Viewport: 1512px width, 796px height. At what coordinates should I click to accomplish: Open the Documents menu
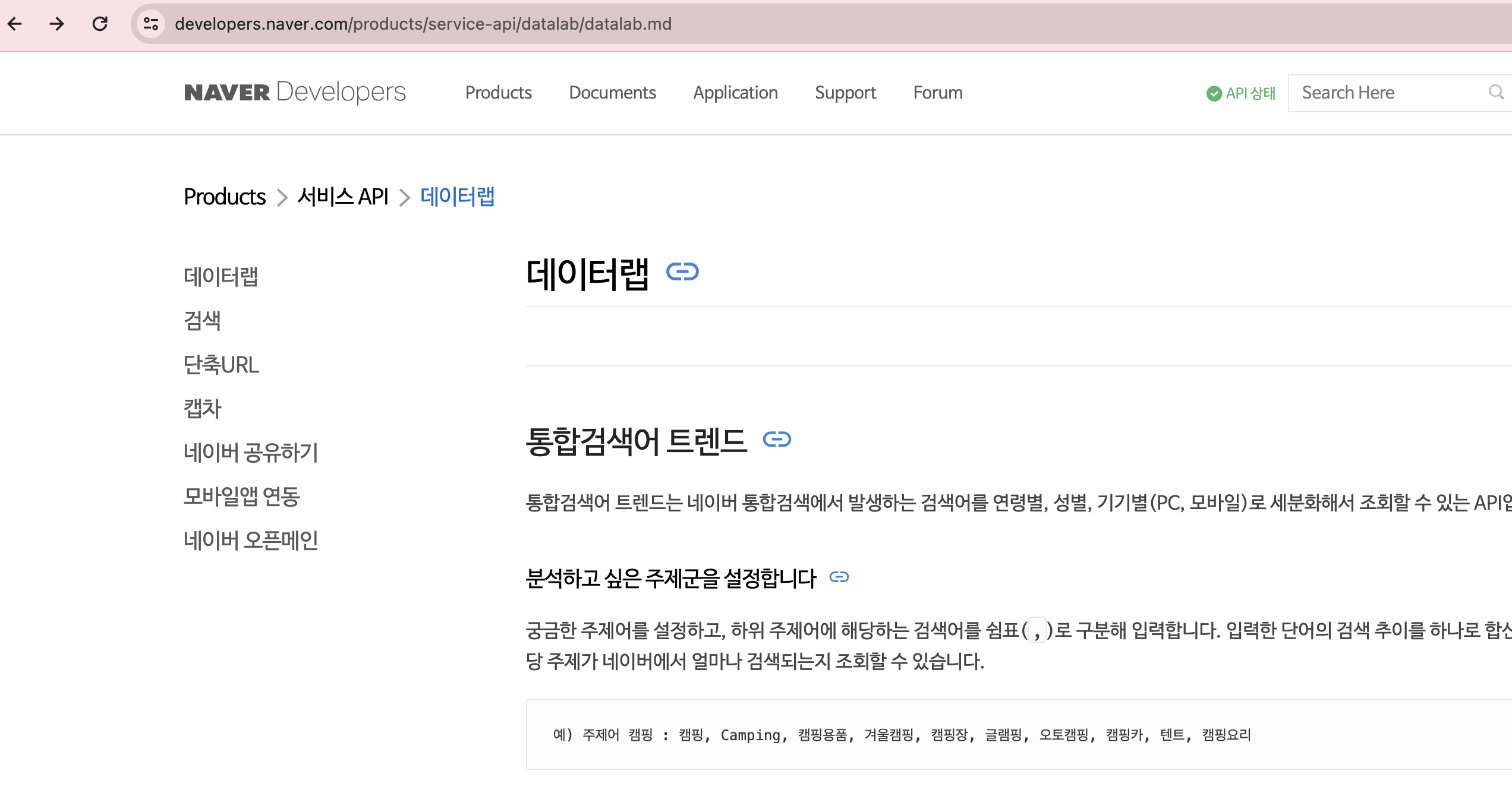coord(612,93)
